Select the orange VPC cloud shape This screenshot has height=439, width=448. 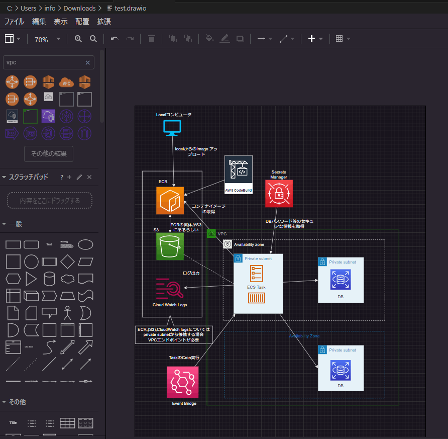point(66,82)
